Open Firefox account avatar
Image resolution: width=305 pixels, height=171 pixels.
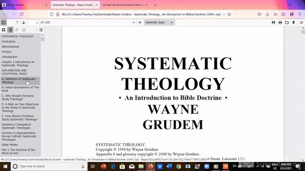tap(292, 14)
